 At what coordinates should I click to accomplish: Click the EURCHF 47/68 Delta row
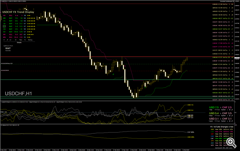tap(223, 61)
